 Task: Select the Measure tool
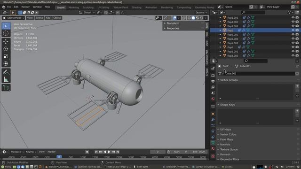pyautogui.click(x=6, y=79)
